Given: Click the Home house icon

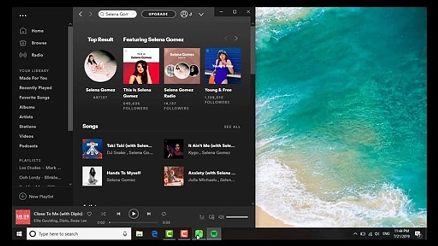Looking at the screenshot, I should coord(23,31).
